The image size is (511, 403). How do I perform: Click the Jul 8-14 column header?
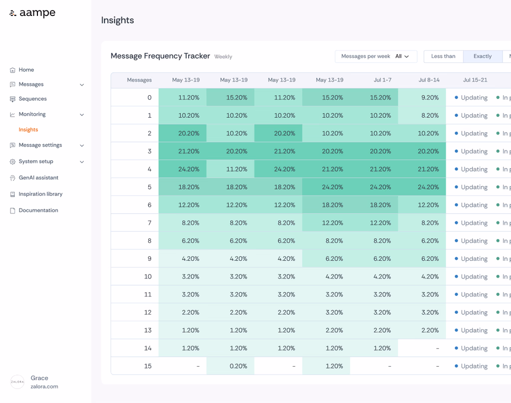click(x=429, y=80)
